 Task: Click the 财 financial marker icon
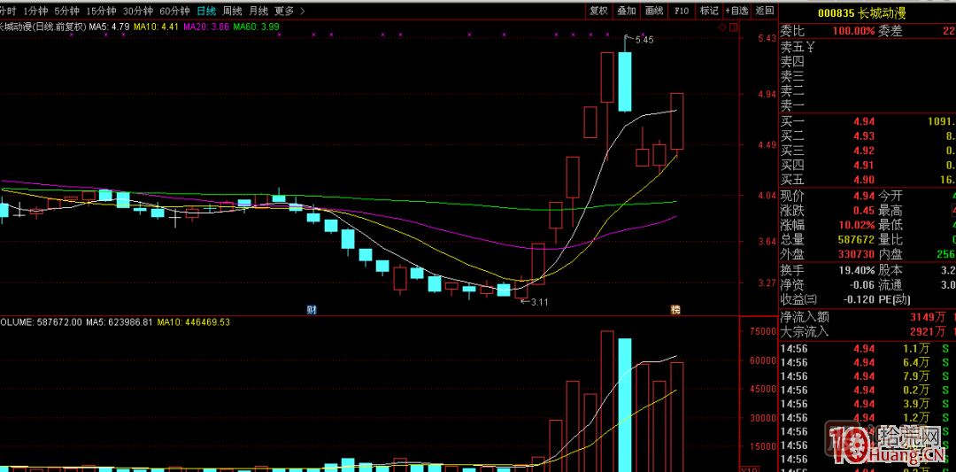click(312, 309)
